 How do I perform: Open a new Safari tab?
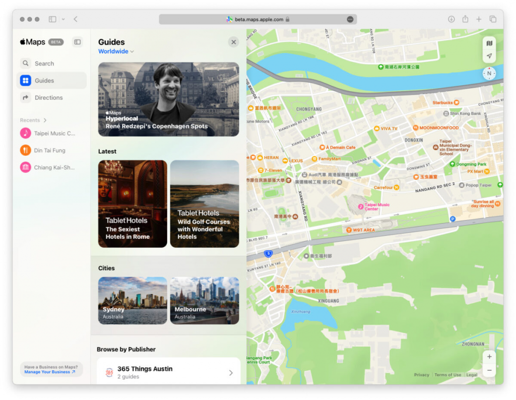[479, 19]
